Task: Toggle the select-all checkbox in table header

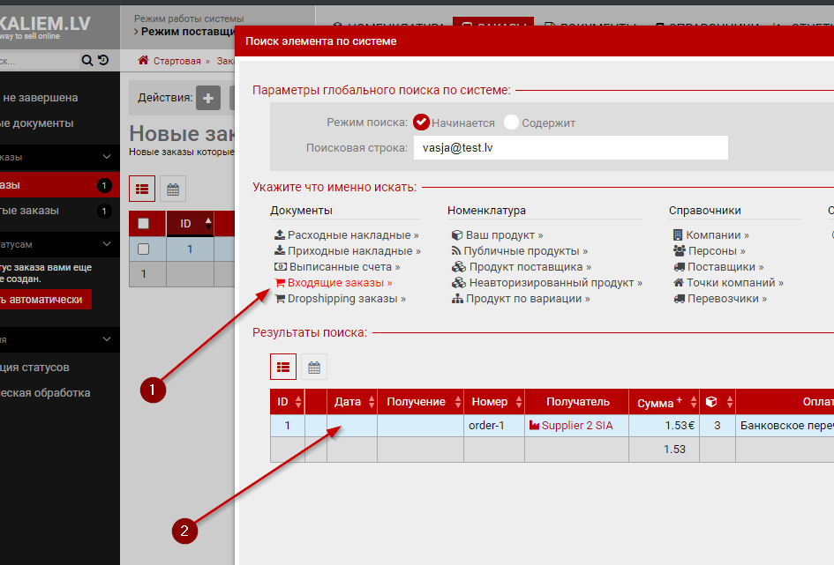Action: [x=144, y=224]
